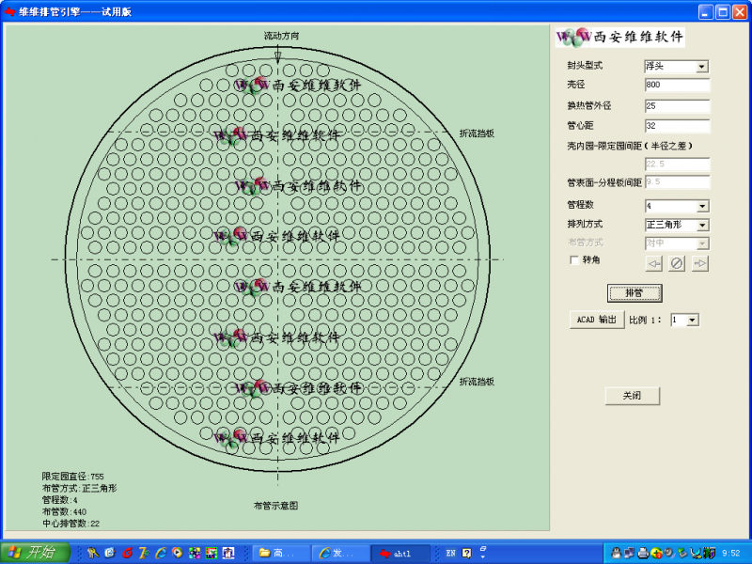Click the right arrow rotate button
The image size is (752, 564).
[700, 263]
